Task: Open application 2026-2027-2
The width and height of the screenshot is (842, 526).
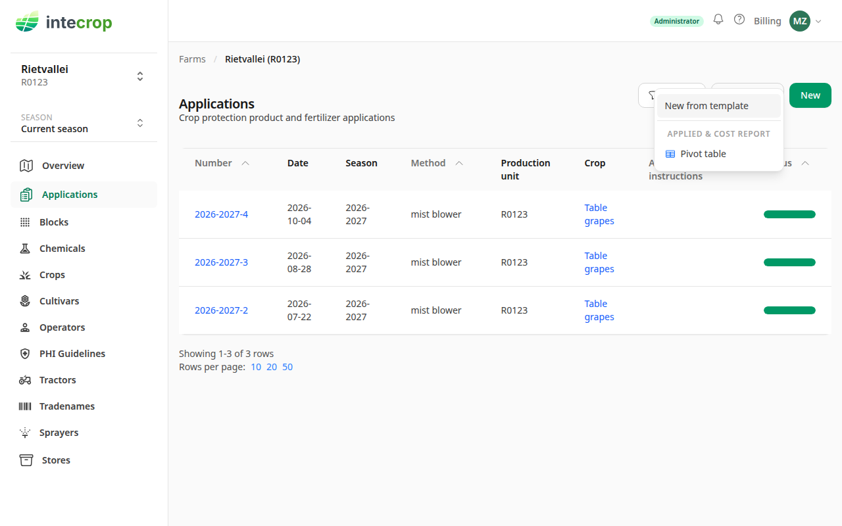Action: coord(221,310)
